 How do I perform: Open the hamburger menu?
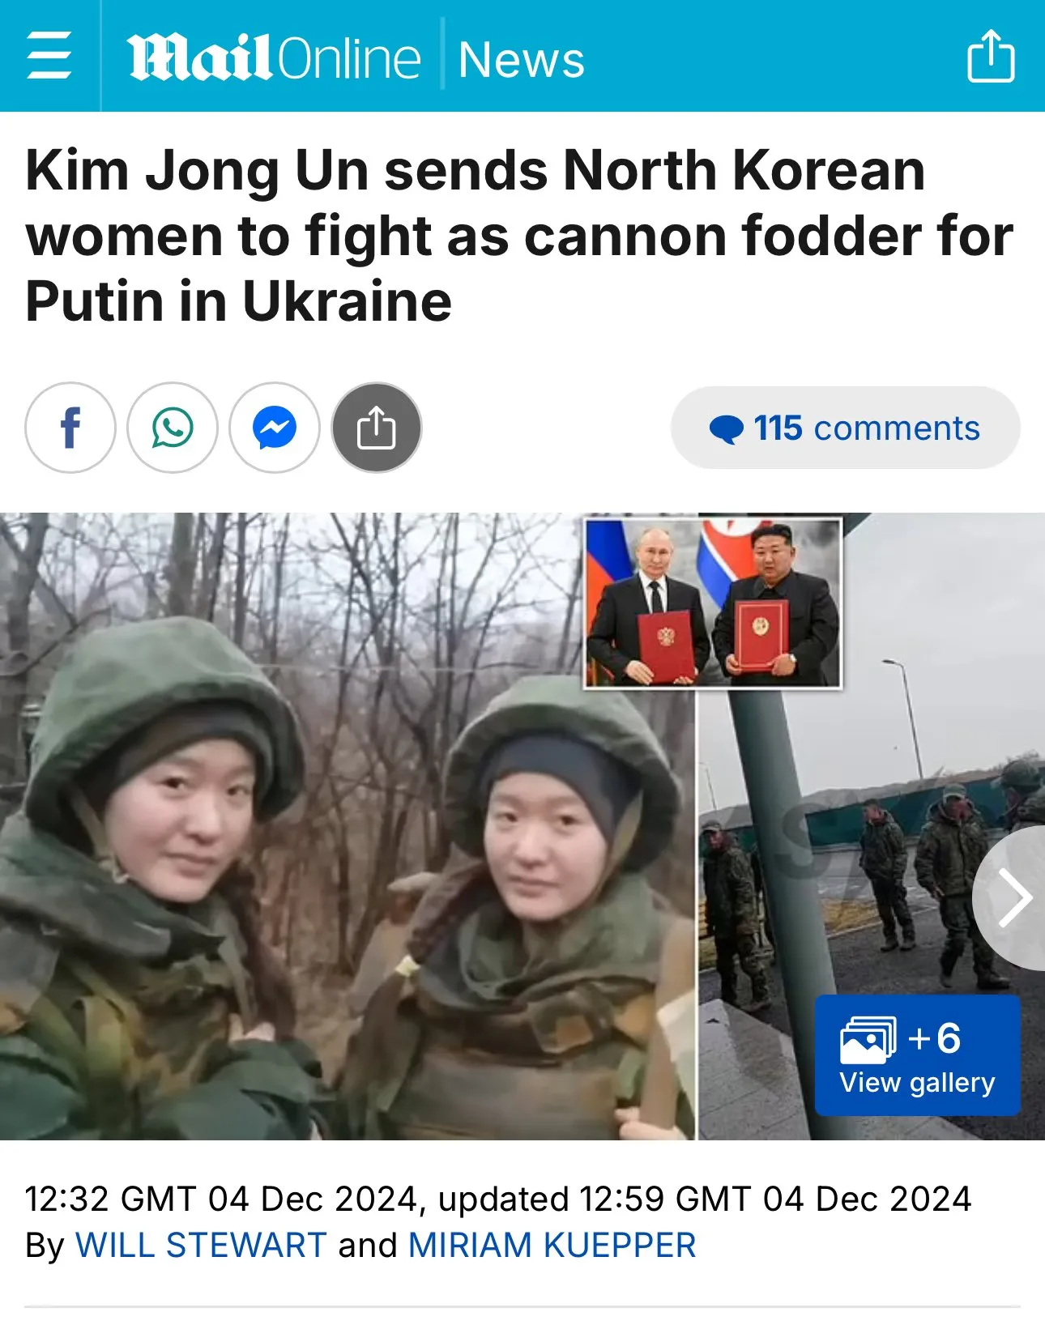point(49,56)
